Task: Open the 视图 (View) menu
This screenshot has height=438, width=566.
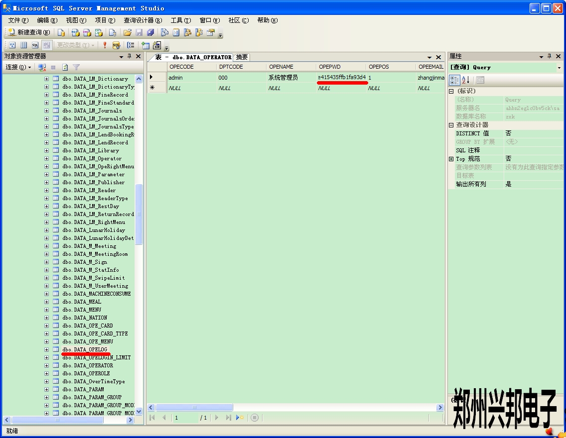Action: click(76, 20)
